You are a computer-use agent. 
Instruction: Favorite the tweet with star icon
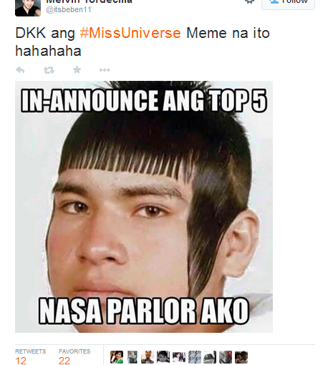point(77,69)
